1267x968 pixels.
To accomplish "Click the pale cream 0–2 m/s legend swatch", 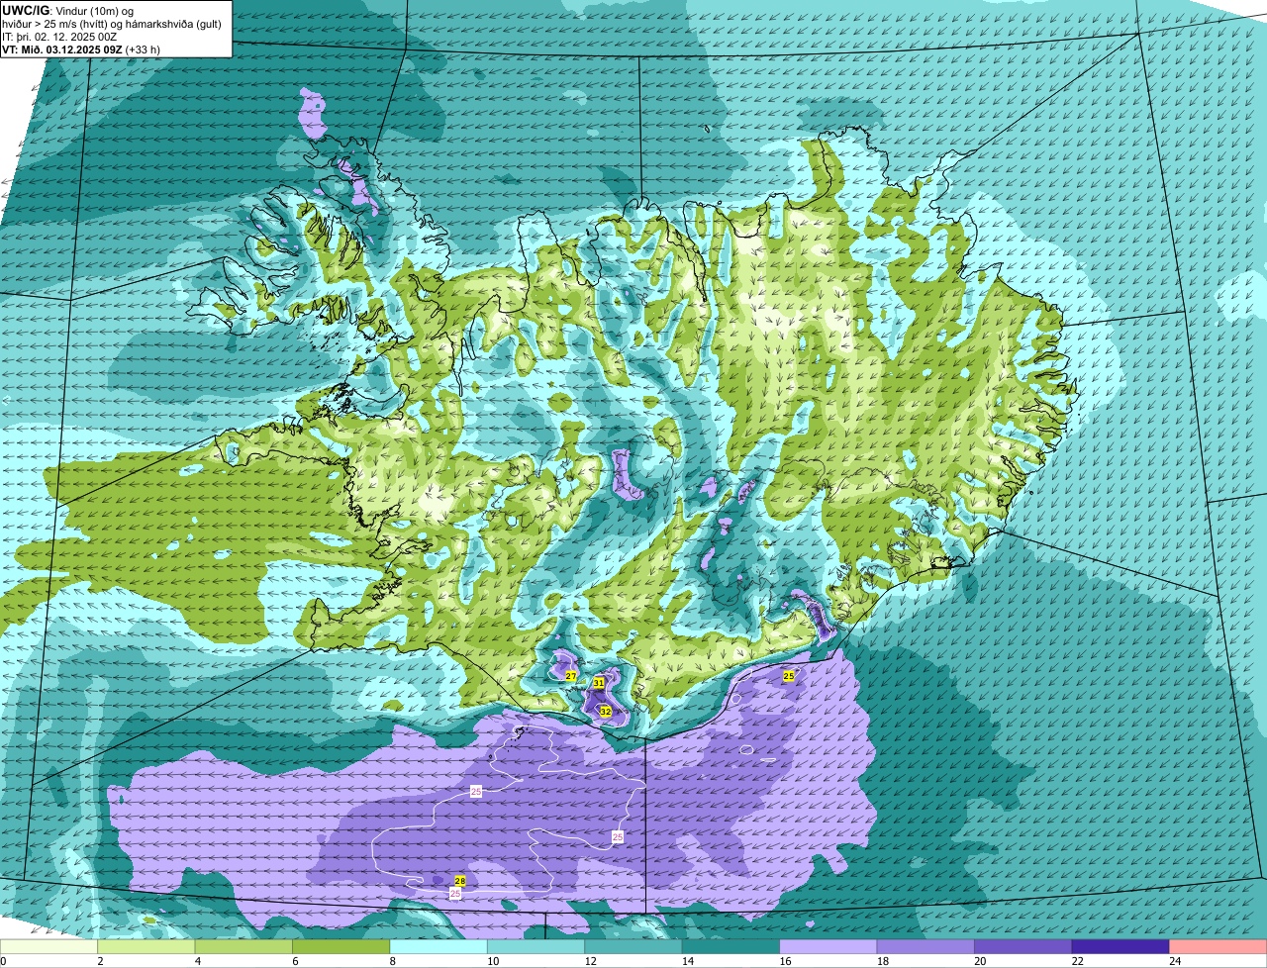I will 49,946.
